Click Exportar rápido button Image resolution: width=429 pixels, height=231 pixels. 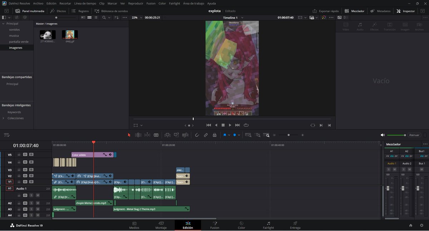(326, 11)
